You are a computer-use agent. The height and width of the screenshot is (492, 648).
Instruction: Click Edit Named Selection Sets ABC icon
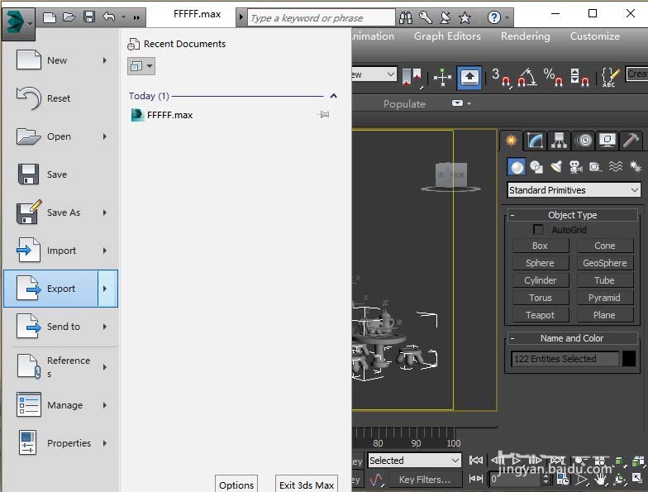point(610,78)
